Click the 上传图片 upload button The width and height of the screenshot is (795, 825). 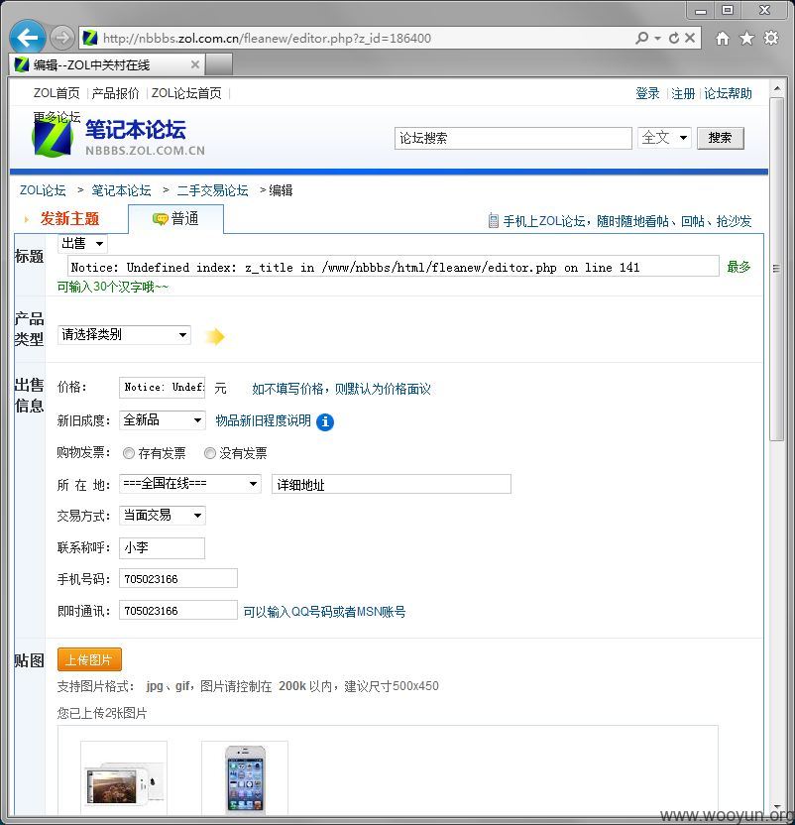89,659
